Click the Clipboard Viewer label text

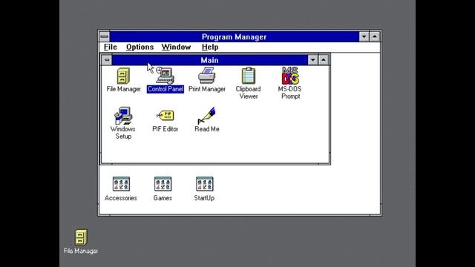pos(249,93)
